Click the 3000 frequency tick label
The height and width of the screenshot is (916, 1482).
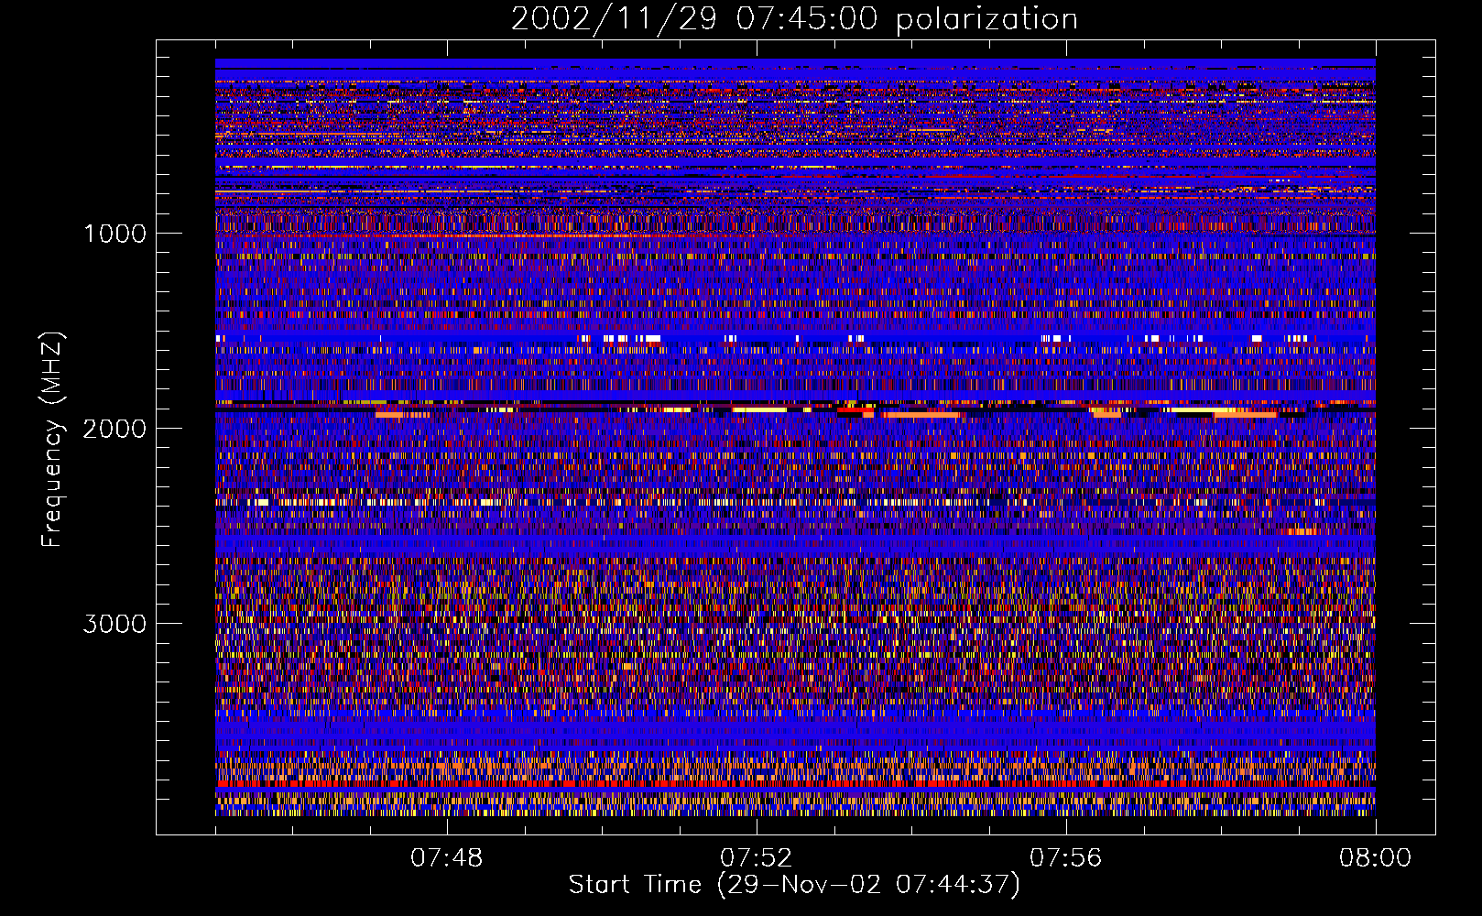tap(114, 624)
